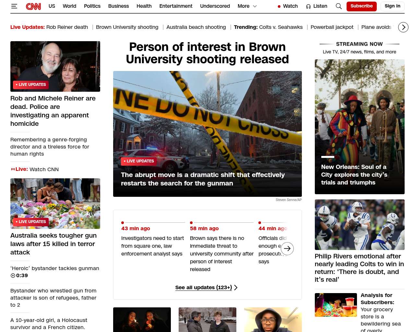Open Rob Reiner live updates photo

click(55, 66)
